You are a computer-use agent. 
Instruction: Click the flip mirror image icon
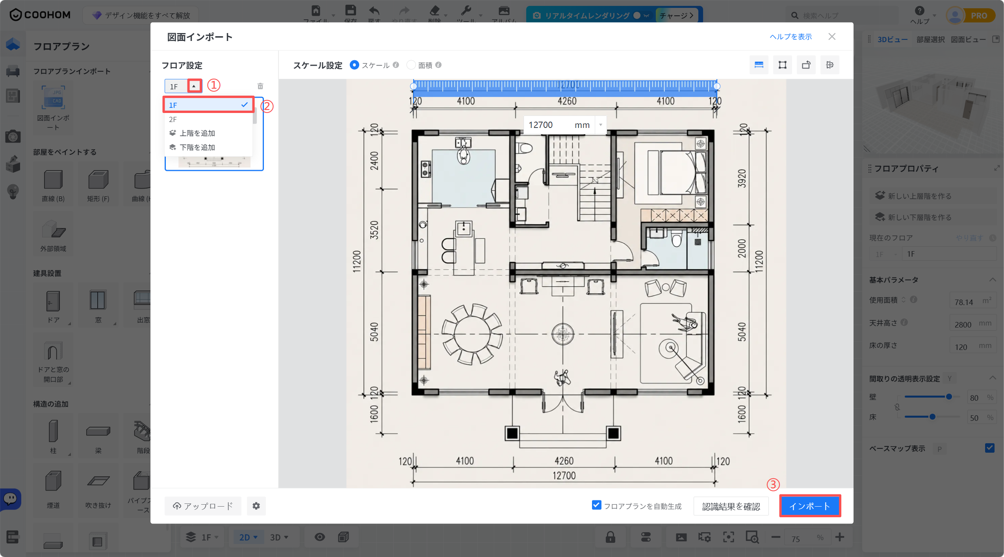[x=830, y=65]
